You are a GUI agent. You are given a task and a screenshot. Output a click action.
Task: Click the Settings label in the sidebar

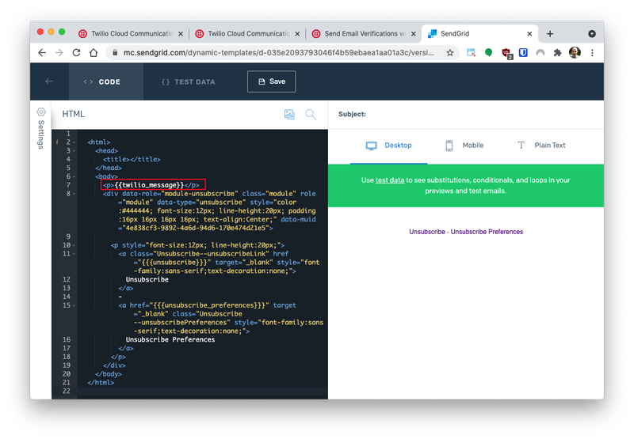(41, 134)
